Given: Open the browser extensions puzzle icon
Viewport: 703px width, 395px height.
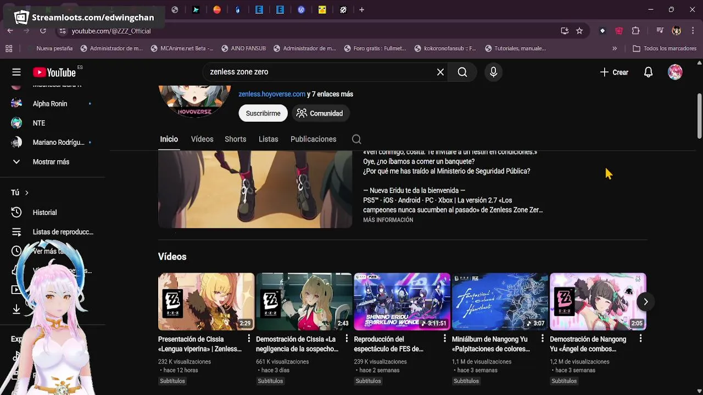Looking at the screenshot, I should [x=636, y=31].
